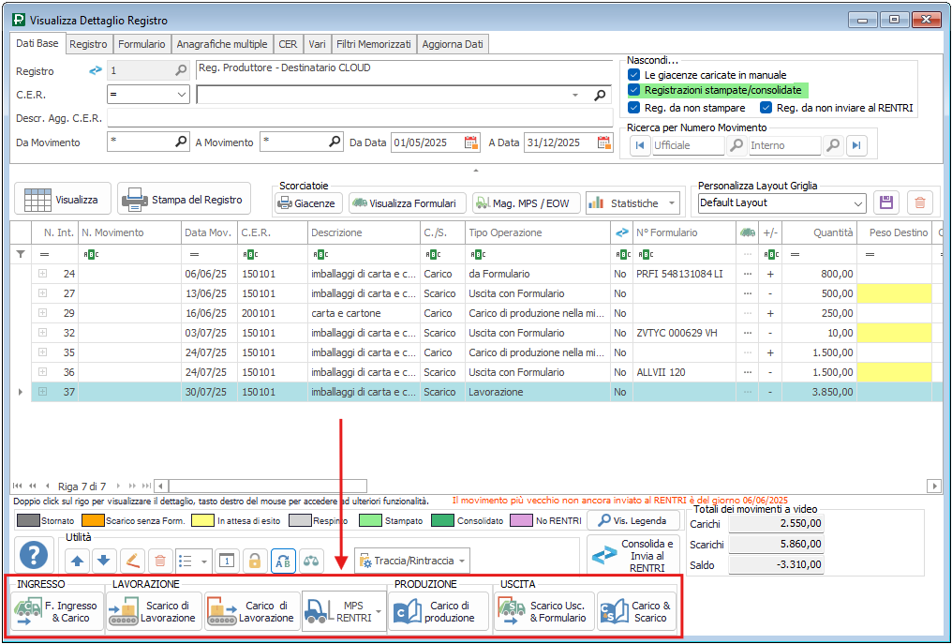Screen dimensions: 952x644
Task: Open the Filtri Memorizzati tab
Action: tap(373, 44)
